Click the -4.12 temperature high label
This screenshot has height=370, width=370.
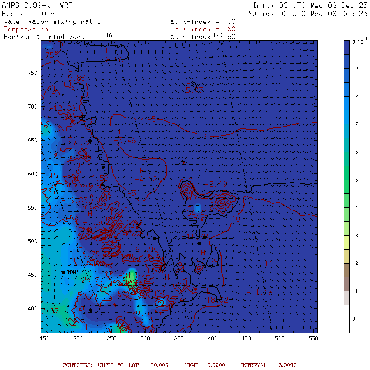click(x=146, y=180)
